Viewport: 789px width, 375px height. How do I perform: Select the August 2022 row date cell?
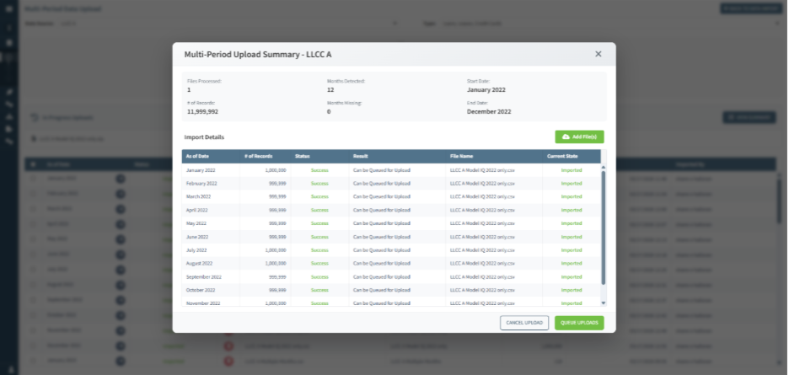(x=199, y=263)
